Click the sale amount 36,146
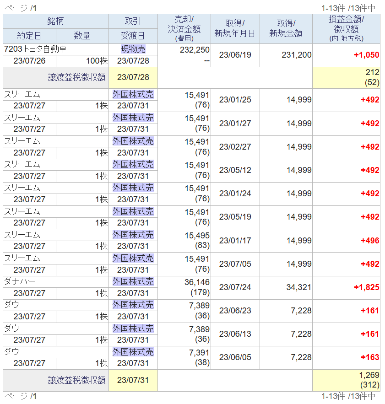The width and height of the screenshot is (385, 404). click(x=197, y=282)
